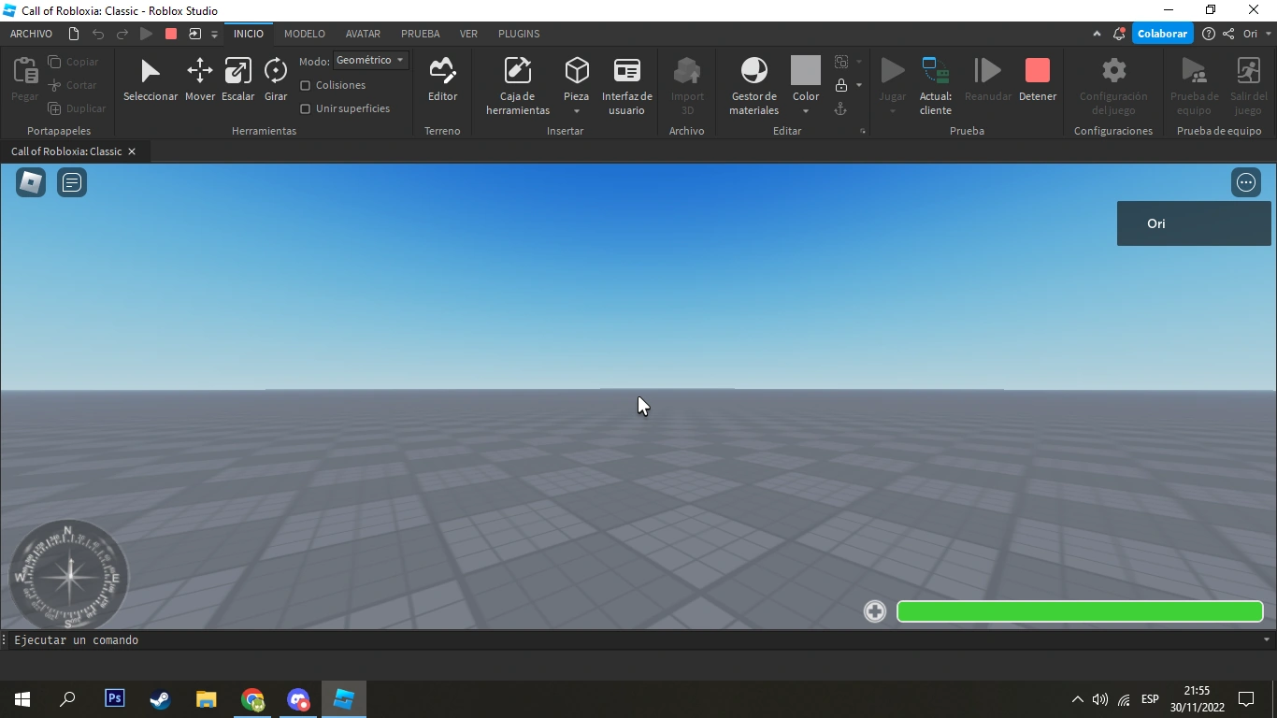Open the ARCHIVO menu
1277x718 pixels.
[31, 34]
